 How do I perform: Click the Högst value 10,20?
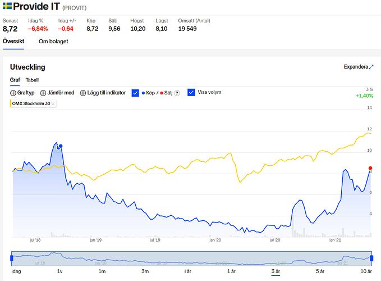(138, 29)
